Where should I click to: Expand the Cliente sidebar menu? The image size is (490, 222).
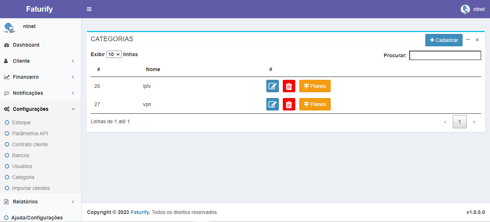21,61
